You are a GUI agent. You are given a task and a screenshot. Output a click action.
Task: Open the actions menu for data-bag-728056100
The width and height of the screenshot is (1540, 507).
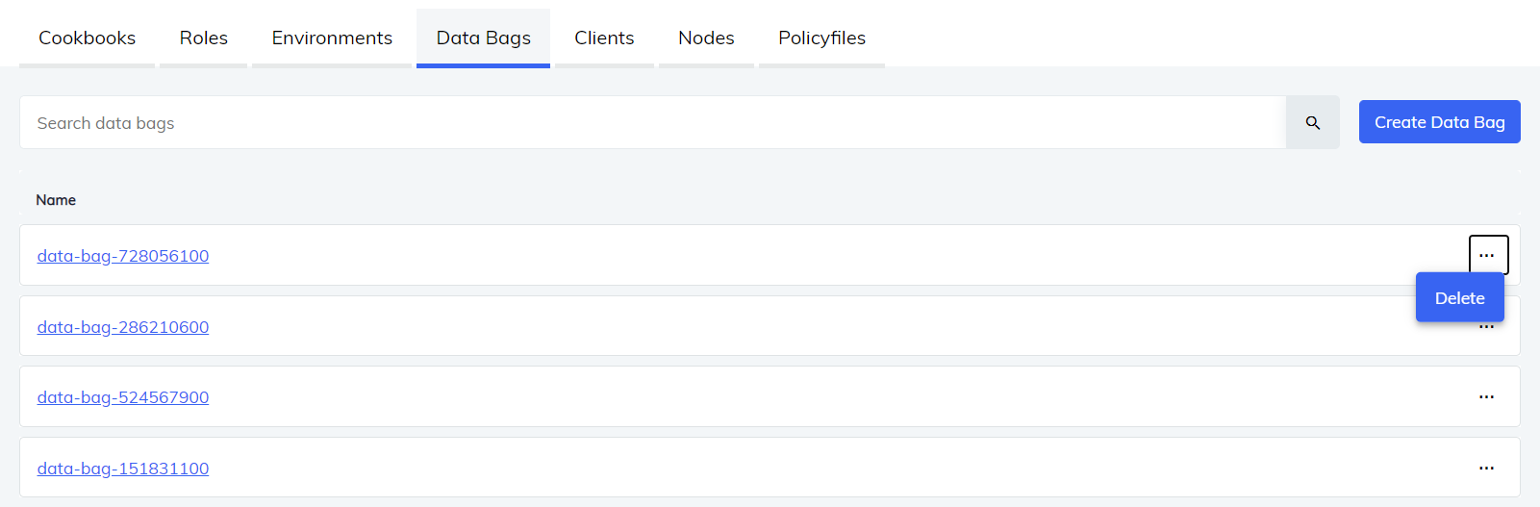click(x=1487, y=255)
